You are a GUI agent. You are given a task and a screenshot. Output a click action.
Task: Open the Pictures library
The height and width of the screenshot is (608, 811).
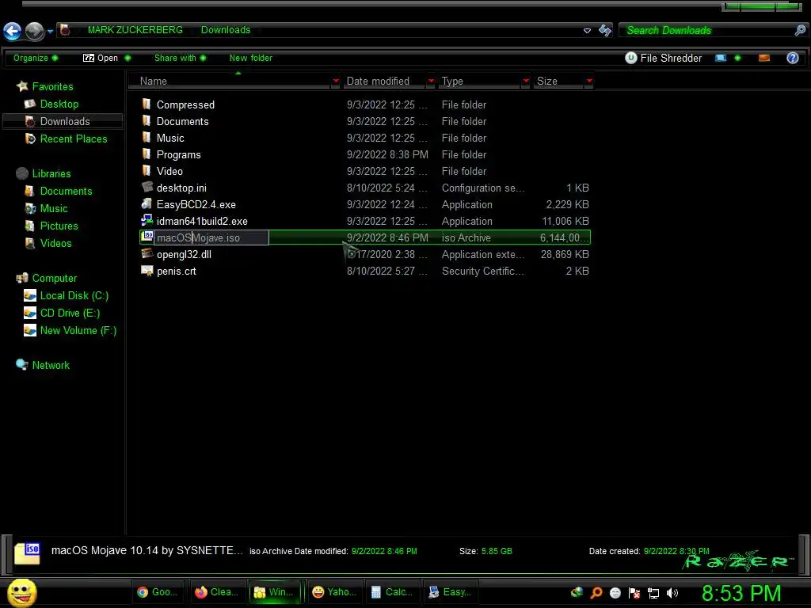[x=59, y=226]
